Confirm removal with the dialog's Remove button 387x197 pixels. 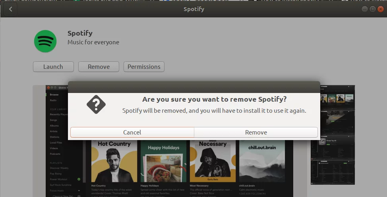point(256,132)
